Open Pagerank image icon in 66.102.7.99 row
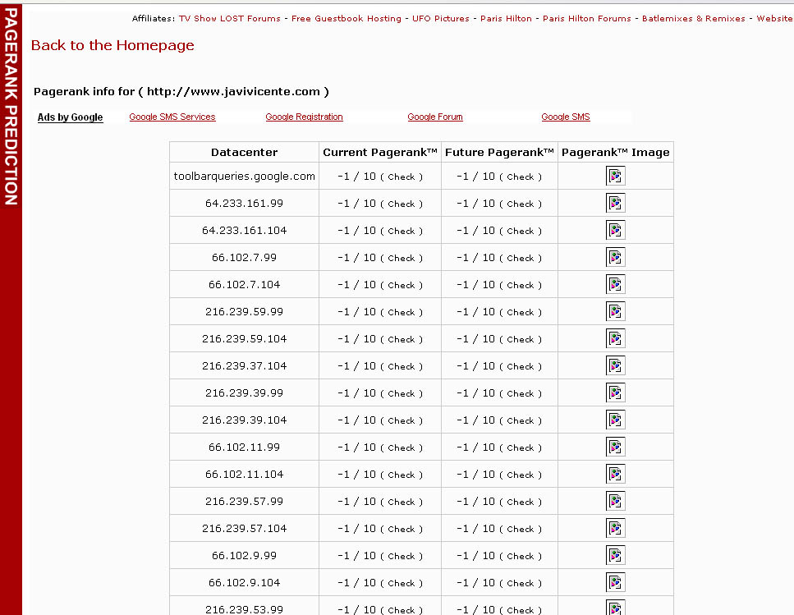 [x=615, y=258]
